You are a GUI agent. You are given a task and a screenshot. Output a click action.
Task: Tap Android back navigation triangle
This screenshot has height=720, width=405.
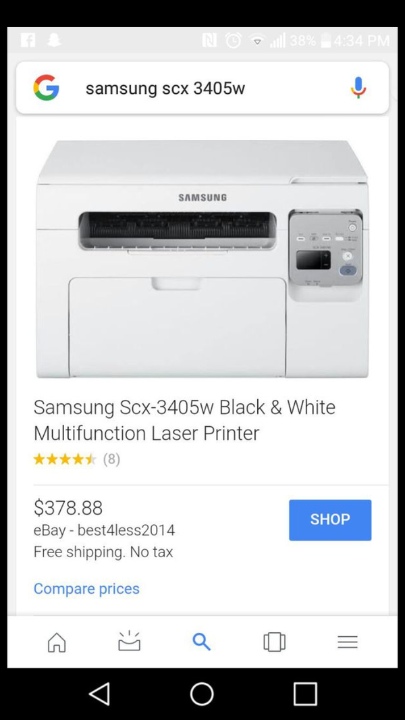(100, 694)
